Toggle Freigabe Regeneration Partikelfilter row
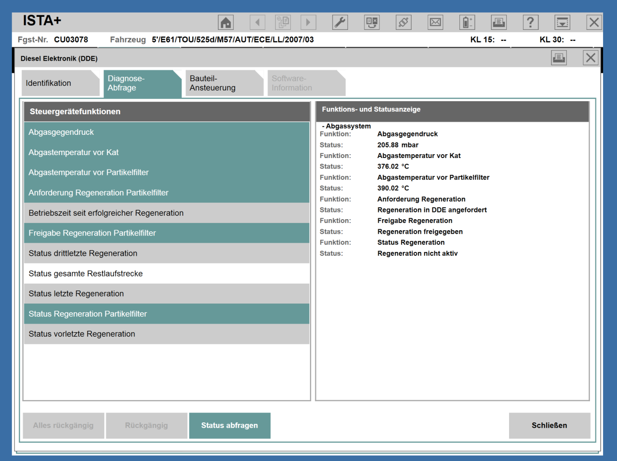This screenshot has width=617, height=461. (x=167, y=233)
